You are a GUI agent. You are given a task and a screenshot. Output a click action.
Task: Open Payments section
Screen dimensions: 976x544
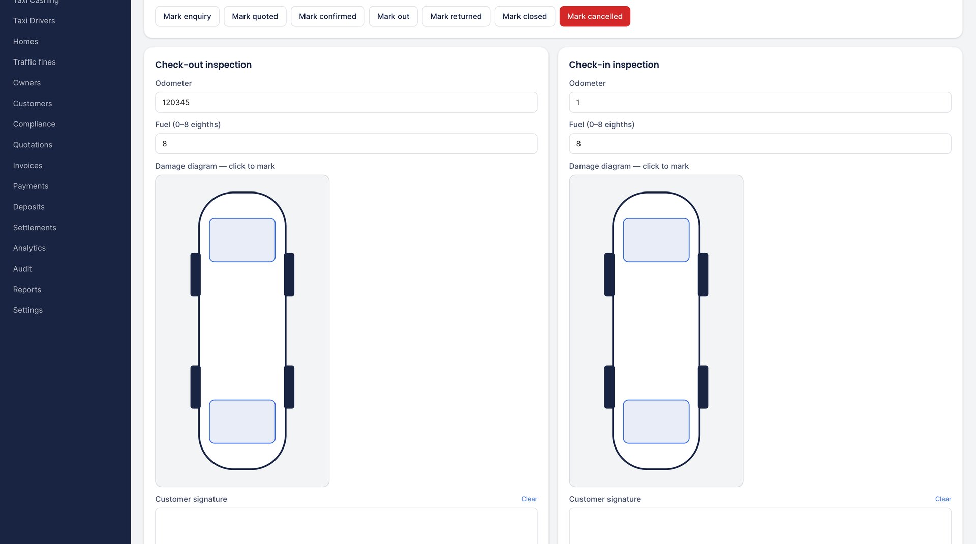(30, 186)
